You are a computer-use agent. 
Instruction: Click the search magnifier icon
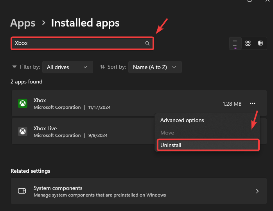coord(147,43)
